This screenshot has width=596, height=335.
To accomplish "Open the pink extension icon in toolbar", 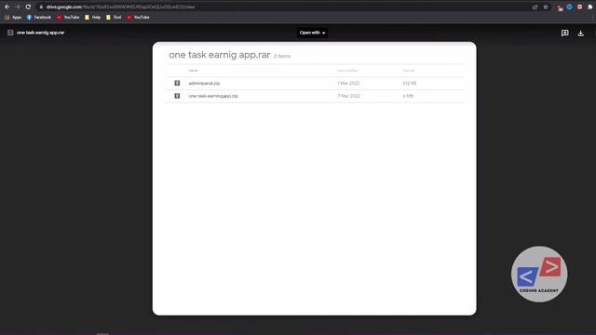I will coord(579,7).
